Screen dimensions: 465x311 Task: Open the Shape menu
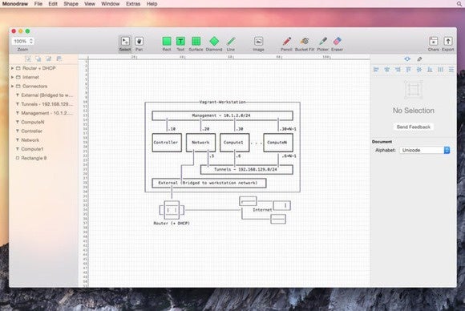71,4
